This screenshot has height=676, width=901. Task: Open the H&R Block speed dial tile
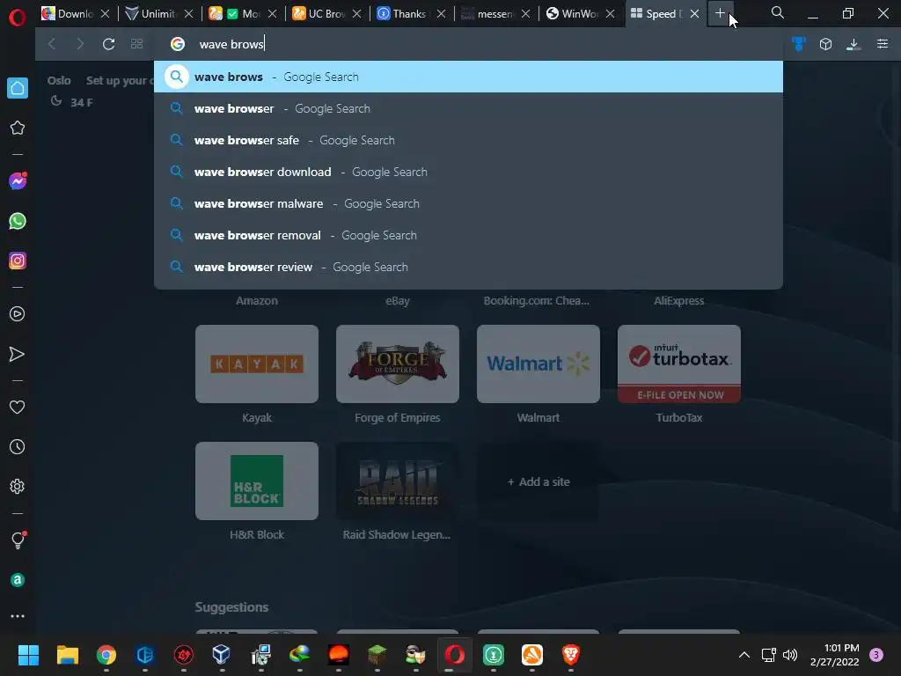(x=257, y=481)
